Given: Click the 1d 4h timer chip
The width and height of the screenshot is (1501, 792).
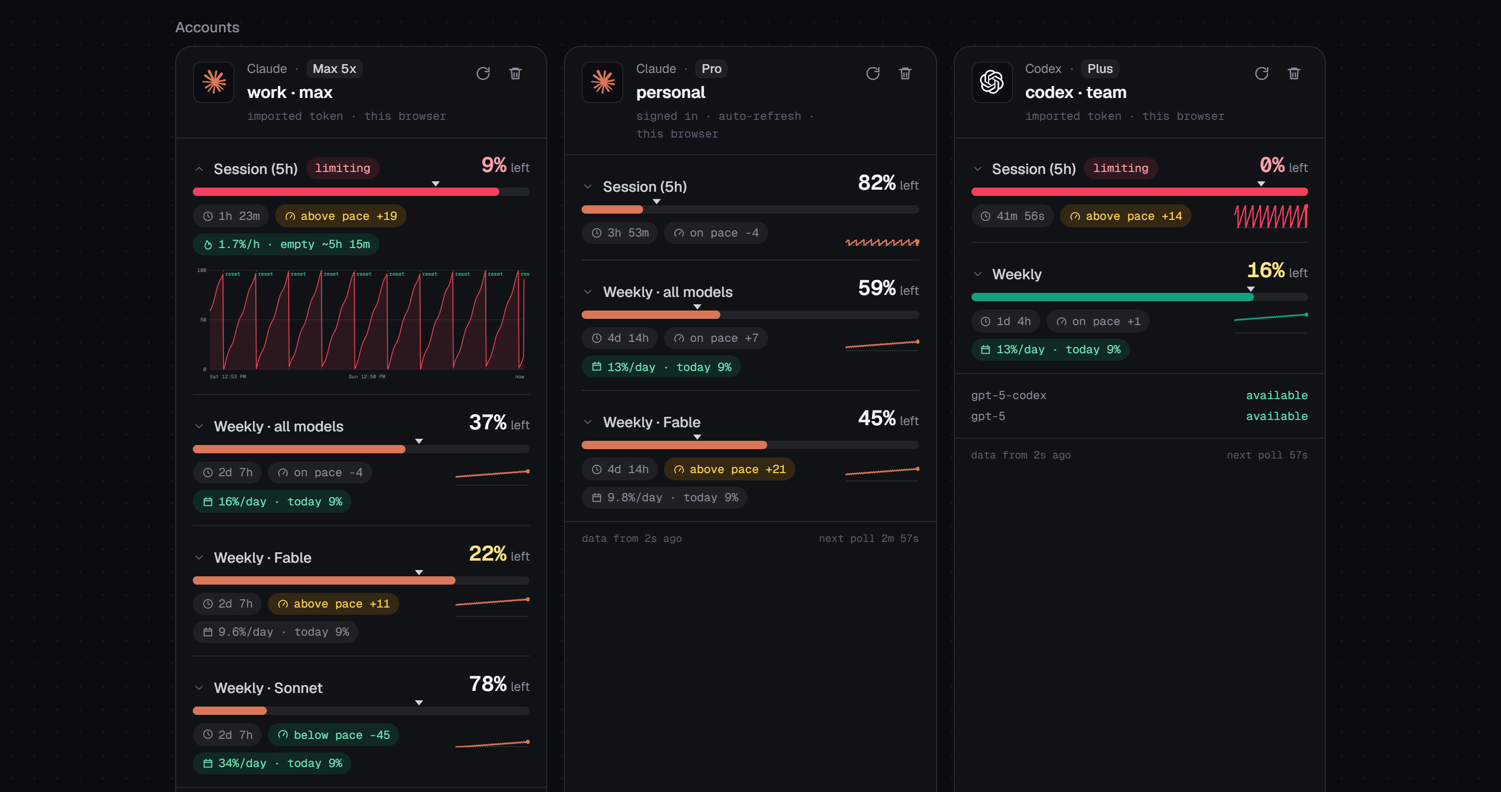Looking at the screenshot, I should click(x=1005, y=321).
